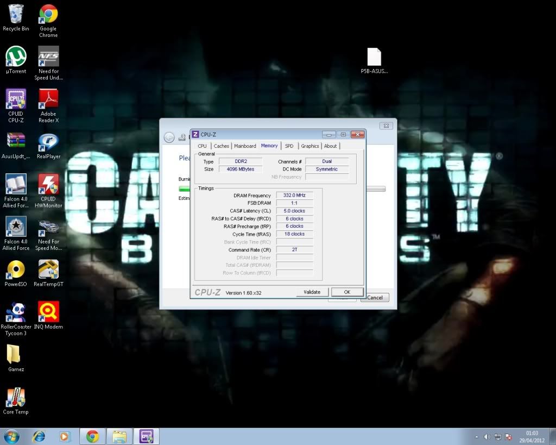Launch Google Chrome from the desktop shortcut
This screenshot has width=556, height=445.
[48, 21]
